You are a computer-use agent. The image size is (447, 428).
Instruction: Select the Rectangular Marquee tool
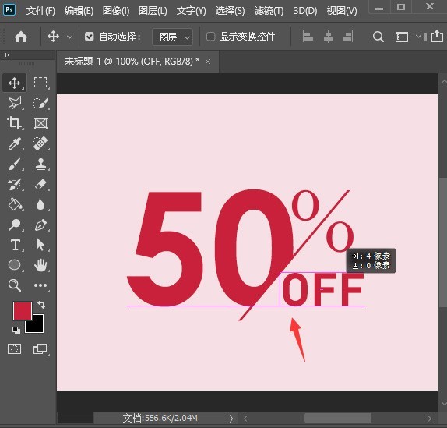tap(40, 83)
